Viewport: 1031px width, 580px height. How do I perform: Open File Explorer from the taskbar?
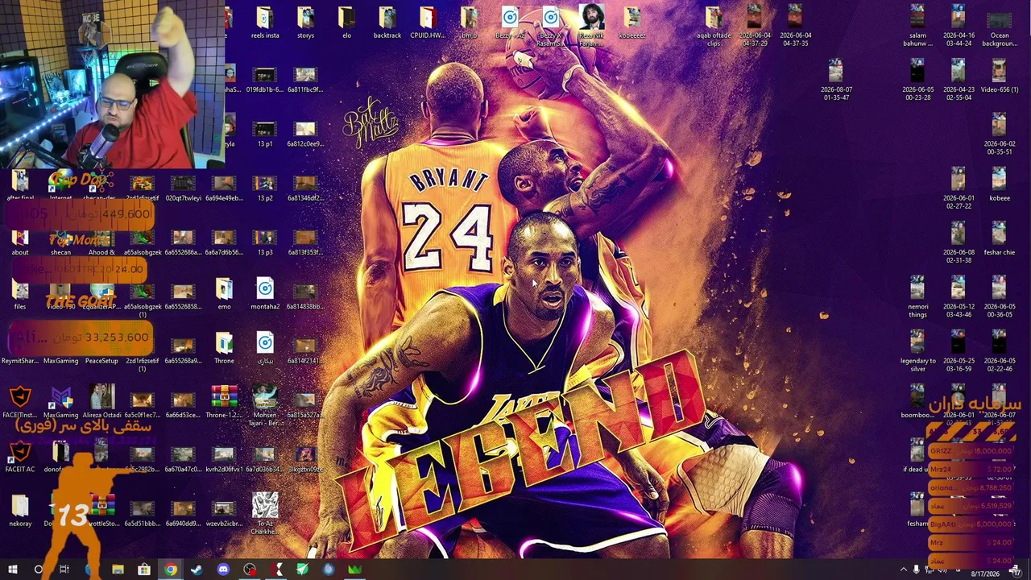(118, 570)
